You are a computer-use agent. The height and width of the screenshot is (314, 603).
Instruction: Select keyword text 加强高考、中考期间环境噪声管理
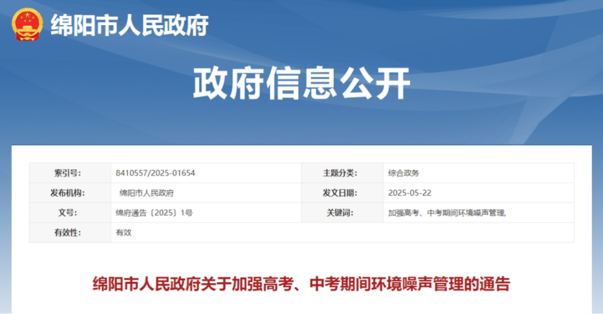pyautogui.click(x=447, y=213)
